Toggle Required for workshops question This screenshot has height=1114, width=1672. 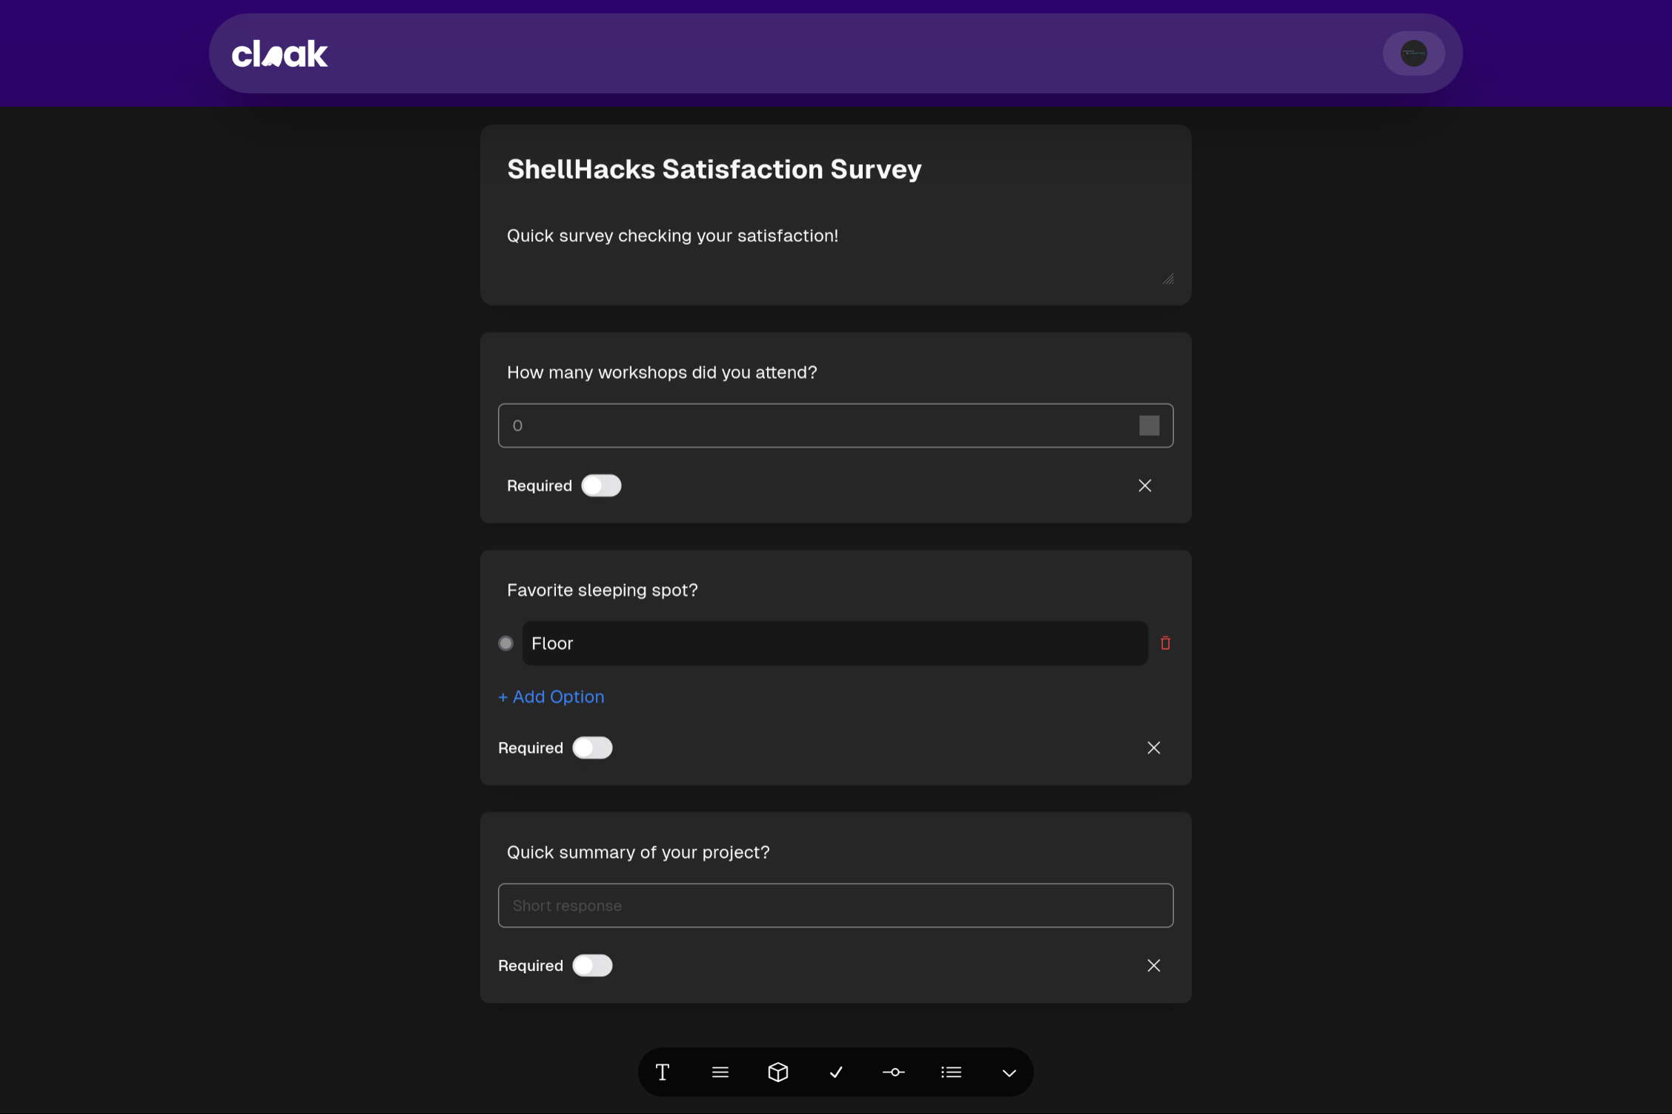pos(600,485)
